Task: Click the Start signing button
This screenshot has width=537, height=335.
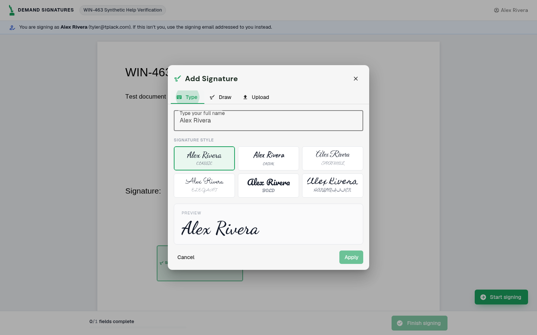Action: click(501, 297)
